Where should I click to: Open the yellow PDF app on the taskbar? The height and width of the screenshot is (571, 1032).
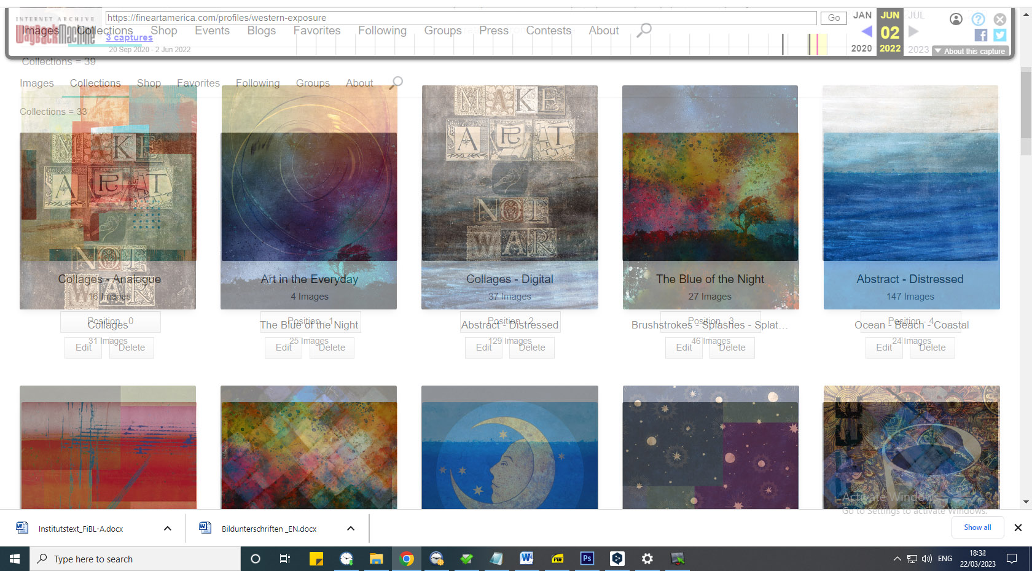tap(557, 559)
